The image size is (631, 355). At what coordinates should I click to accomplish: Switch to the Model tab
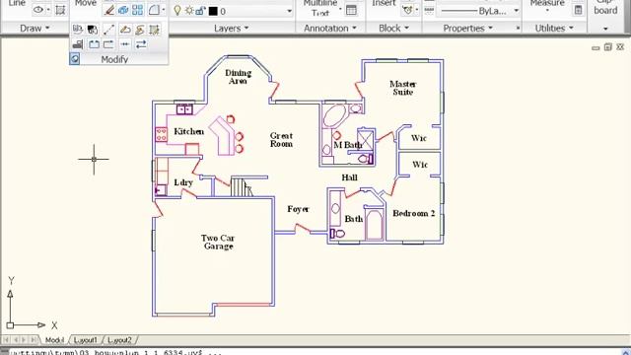[54, 340]
